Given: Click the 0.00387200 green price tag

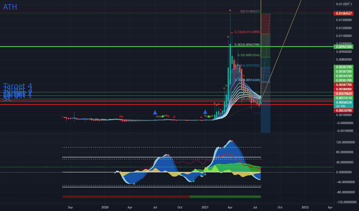Looking at the screenshot, I should click(344, 71).
